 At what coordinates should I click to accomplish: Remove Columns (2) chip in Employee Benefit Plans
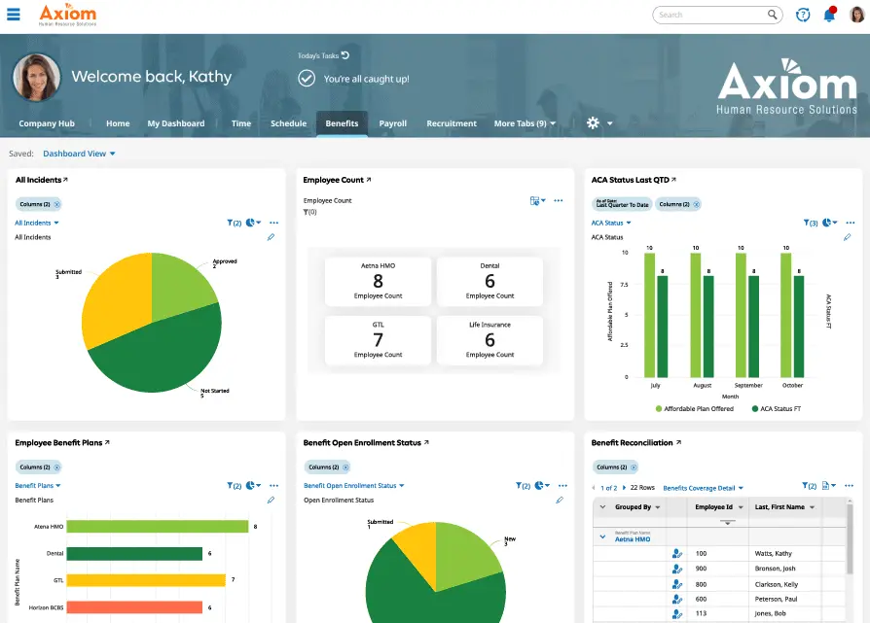click(56, 467)
